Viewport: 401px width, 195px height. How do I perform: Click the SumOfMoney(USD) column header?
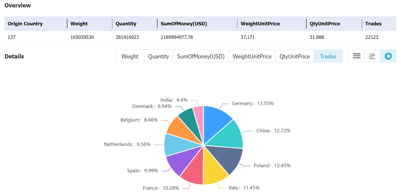pyautogui.click(x=184, y=24)
